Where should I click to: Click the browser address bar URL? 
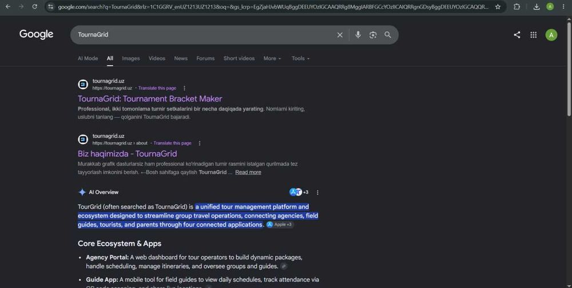point(273,6)
